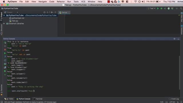Execute the current console statement

tap(5, 53)
